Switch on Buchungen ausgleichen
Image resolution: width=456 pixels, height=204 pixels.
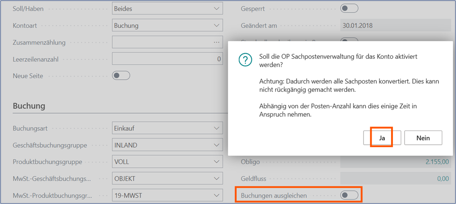click(349, 195)
